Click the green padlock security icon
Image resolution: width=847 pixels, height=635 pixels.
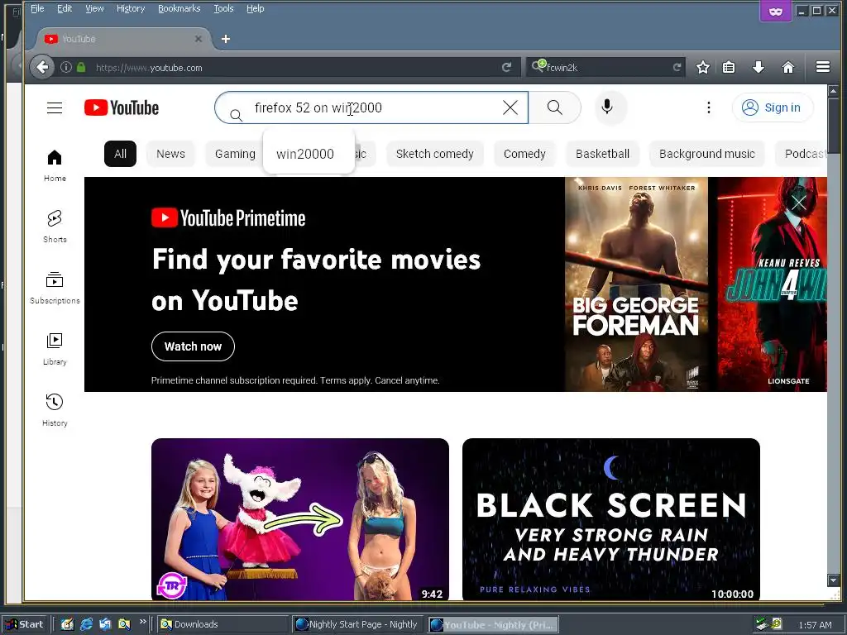click(81, 68)
